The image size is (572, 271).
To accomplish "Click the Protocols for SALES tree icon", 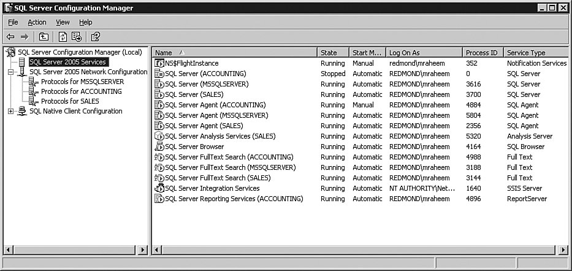I will [34, 101].
